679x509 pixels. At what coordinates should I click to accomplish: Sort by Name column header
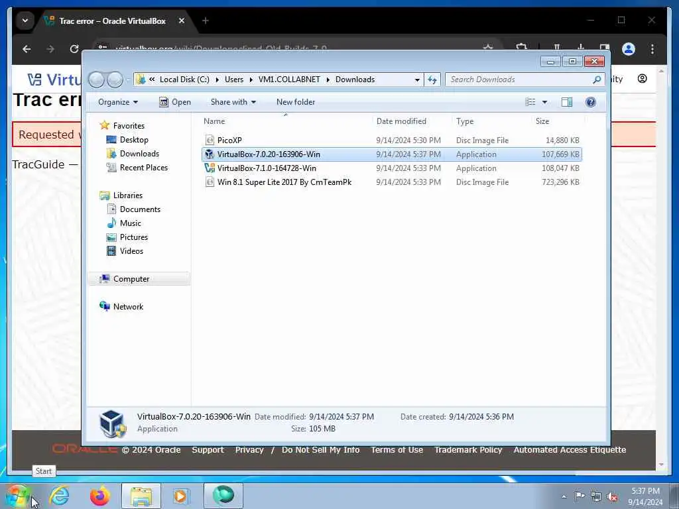(286, 121)
